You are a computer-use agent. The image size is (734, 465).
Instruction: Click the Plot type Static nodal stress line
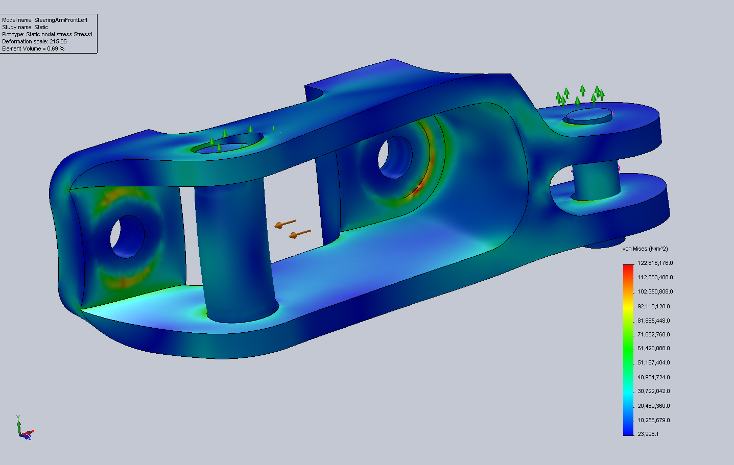(x=48, y=34)
